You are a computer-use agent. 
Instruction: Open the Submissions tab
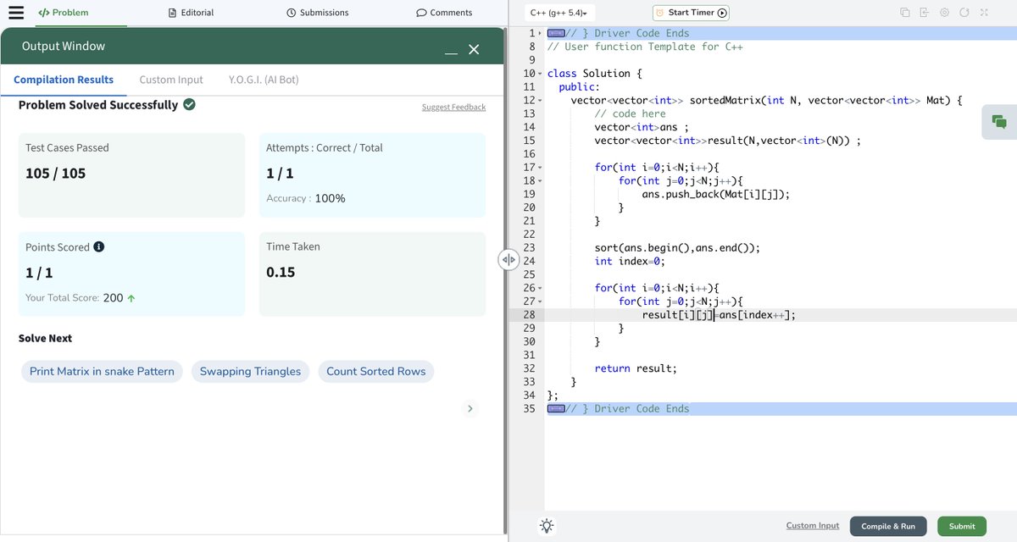click(318, 13)
